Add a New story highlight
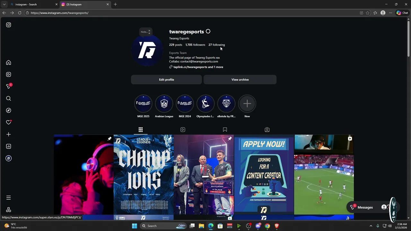This screenshot has width=411, height=231. 247,107
